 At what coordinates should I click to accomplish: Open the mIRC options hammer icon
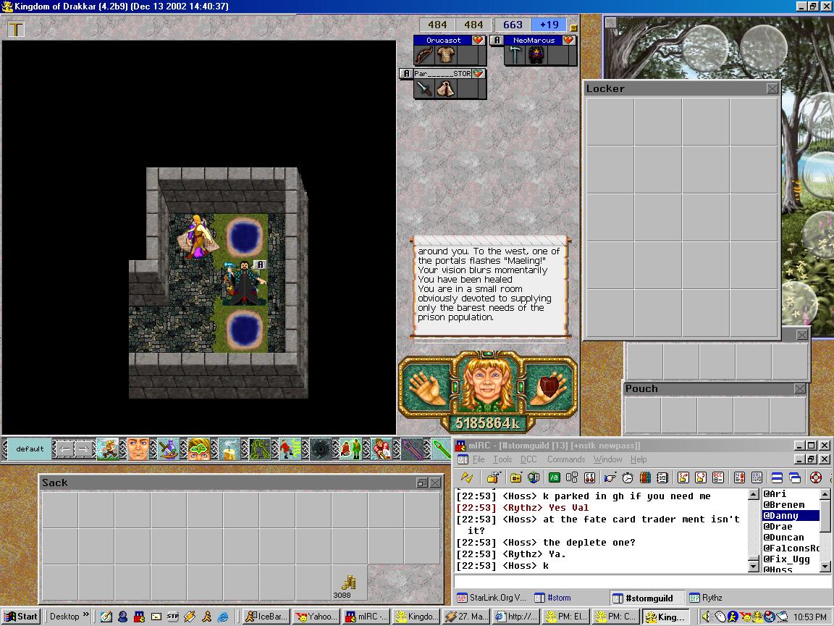pyautogui.click(x=494, y=477)
